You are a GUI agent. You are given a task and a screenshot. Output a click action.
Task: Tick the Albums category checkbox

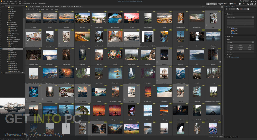pyautogui.click(x=231, y=29)
